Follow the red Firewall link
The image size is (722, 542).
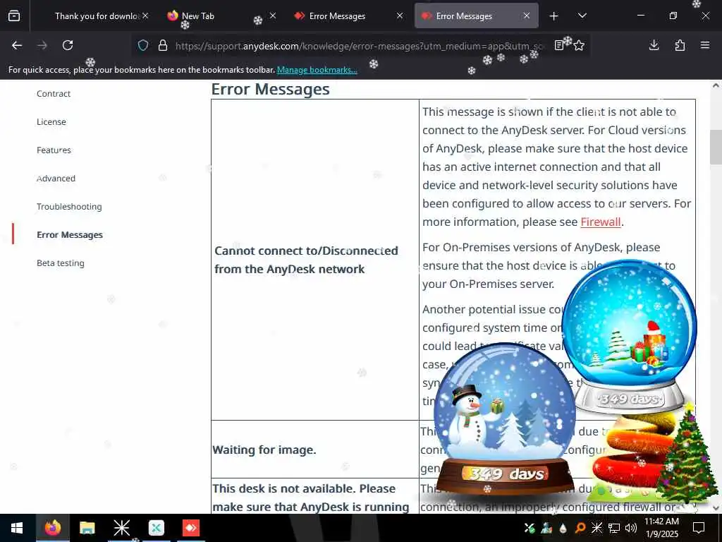coord(601,222)
